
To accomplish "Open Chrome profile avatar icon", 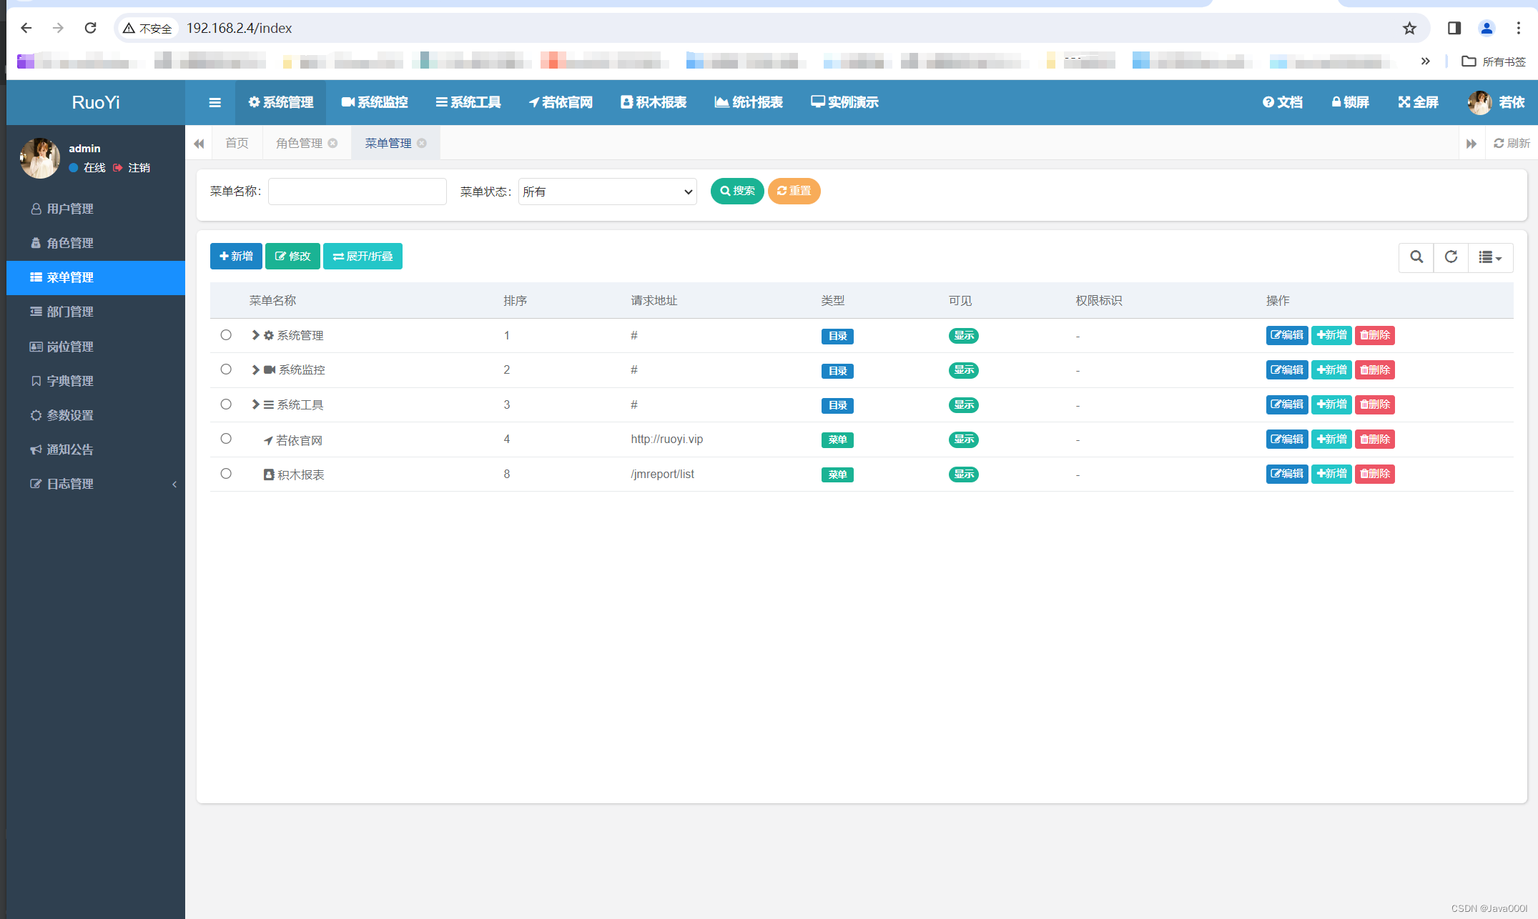I will (1487, 28).
